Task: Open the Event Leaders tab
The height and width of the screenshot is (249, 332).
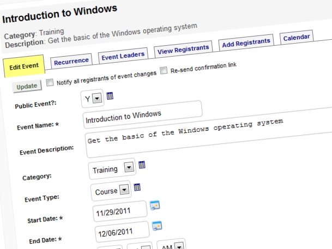Action: pyautogui.click(x=123, y=56)
